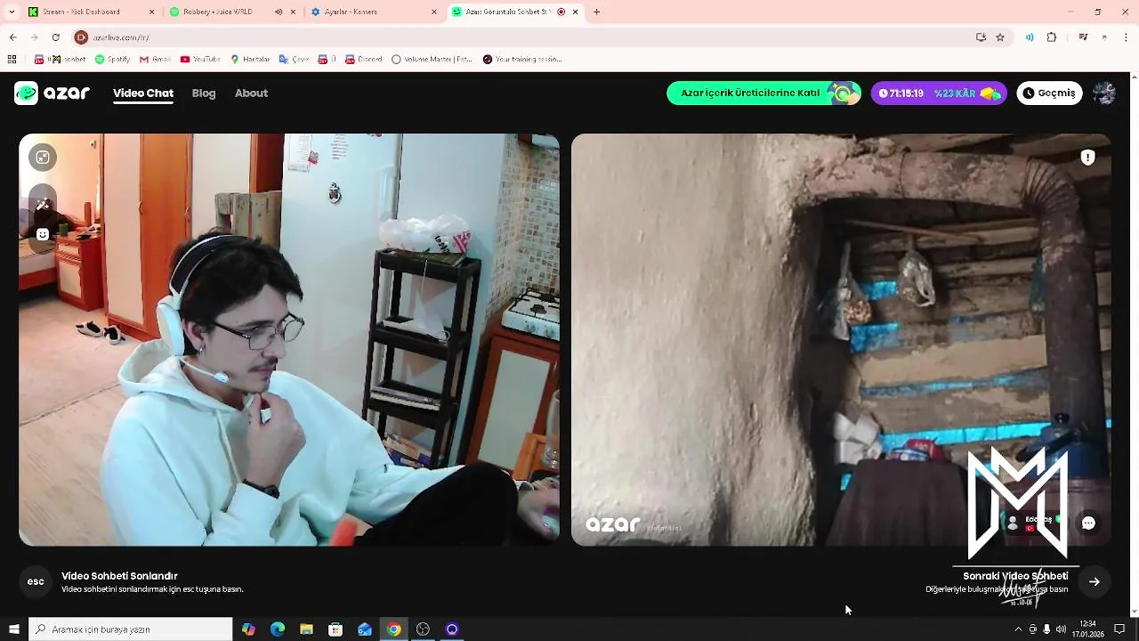Mute the Robbery Juice WRLD tab audio
Screen dimensions: 1139x641
coord(279,12)
